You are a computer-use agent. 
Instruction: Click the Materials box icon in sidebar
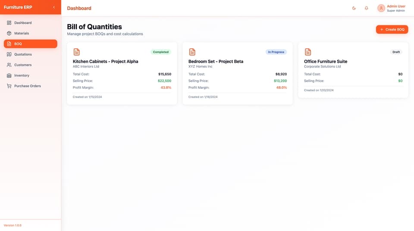pos(9,33)
